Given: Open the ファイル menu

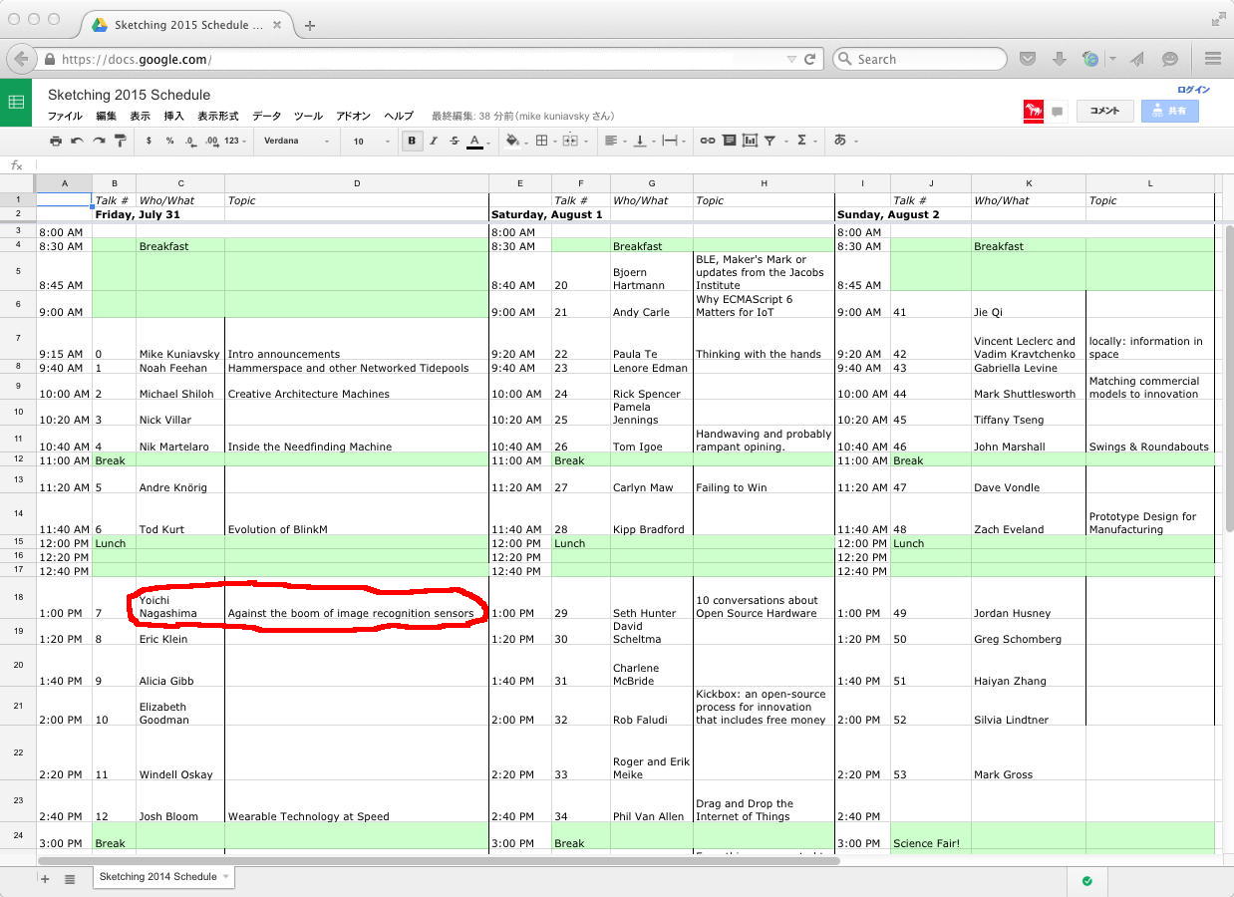Looking at the screenshot, I should 66,117.
